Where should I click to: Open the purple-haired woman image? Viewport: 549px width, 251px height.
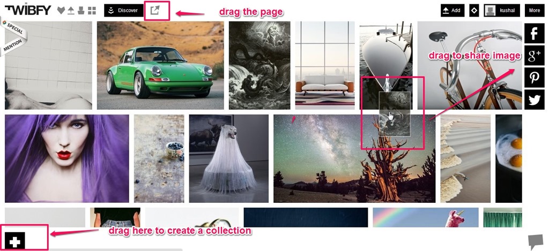point(67,159)
